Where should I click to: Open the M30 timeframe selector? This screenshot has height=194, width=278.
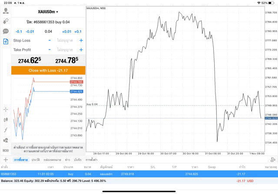click(x=6, y=150)
